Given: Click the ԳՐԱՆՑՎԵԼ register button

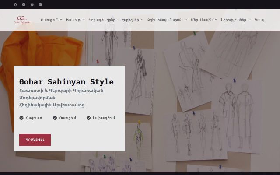Looking at the screenshot, I should pos(35,140).
